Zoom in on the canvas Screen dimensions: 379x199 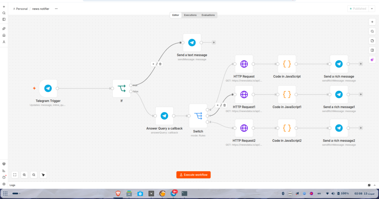pos(24,175)
